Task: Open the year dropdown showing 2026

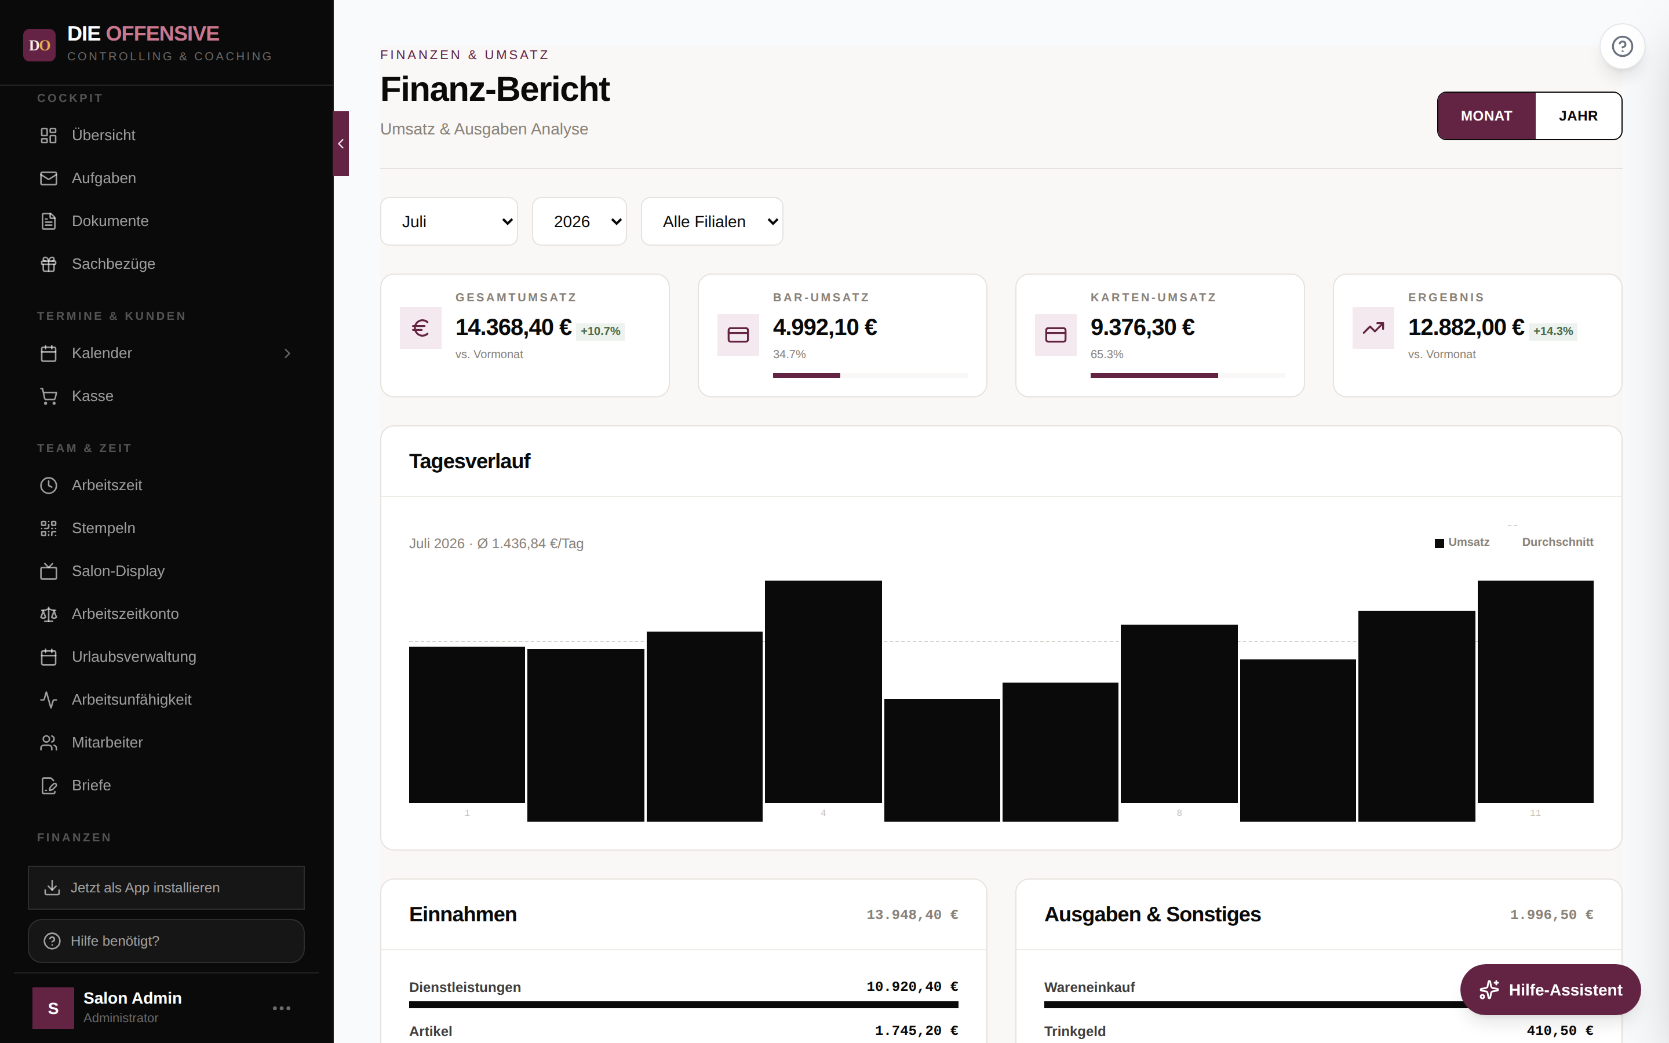Action: point(580,221)
